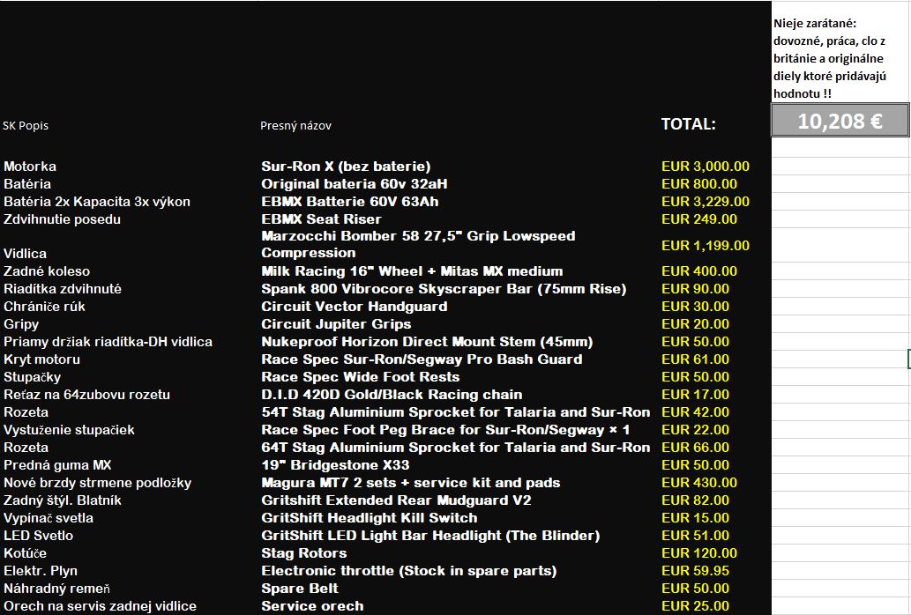
Task: Select 'Zdvihnutie posedu' cell
Action: pos(62,219)
